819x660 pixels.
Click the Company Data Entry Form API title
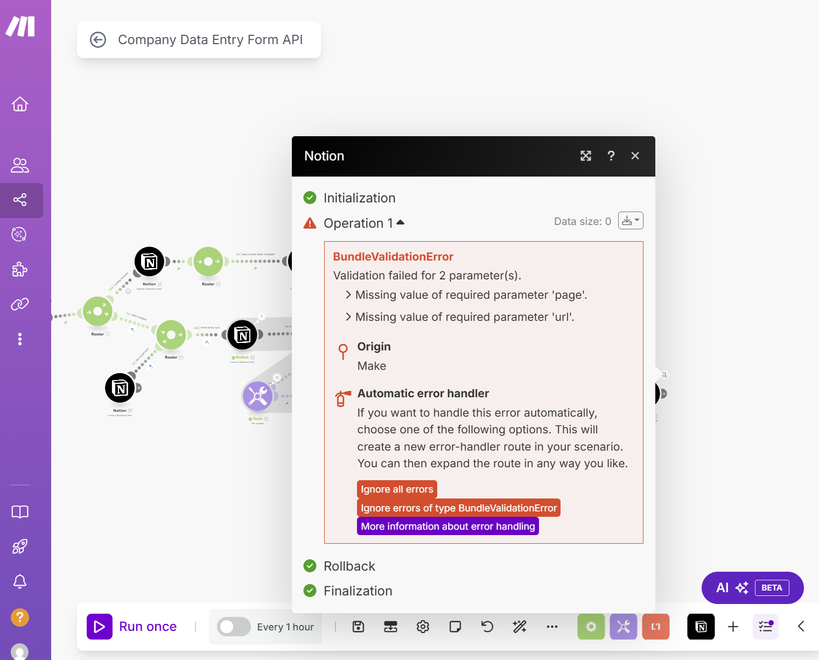coord(211,40)
